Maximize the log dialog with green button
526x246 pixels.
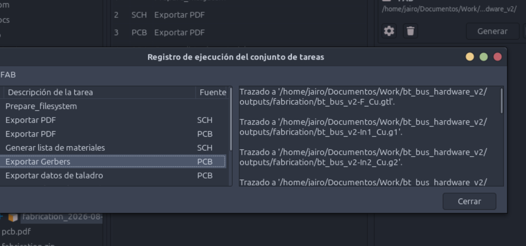pos(484,57)
